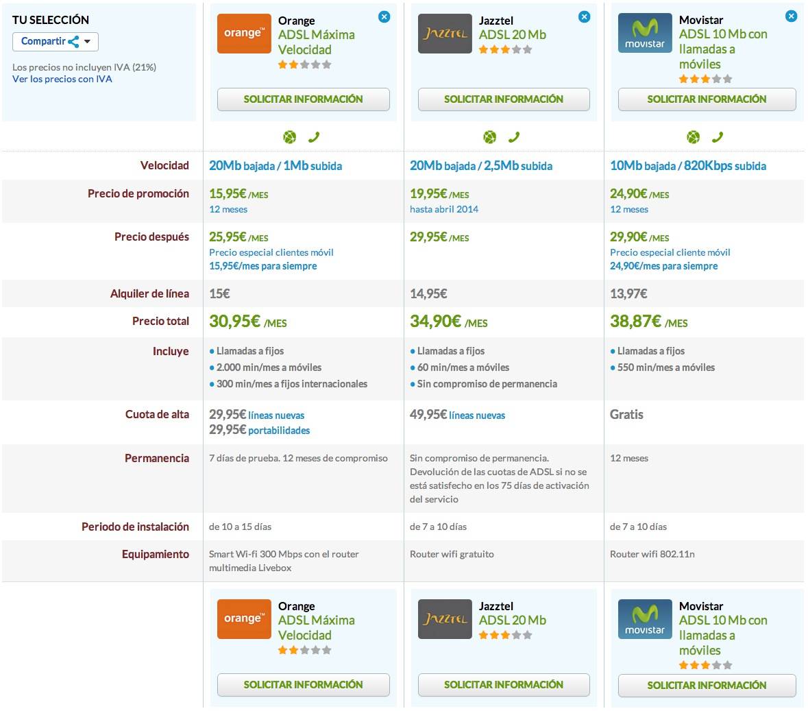Remove Orange plan with its X icon

pyautogui.click(x=384, y=17)
